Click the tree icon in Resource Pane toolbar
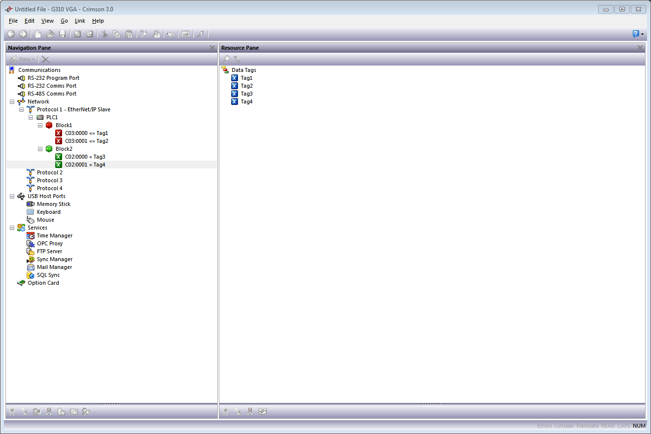This screenshot has width=651, height=434. coord(237,59)
